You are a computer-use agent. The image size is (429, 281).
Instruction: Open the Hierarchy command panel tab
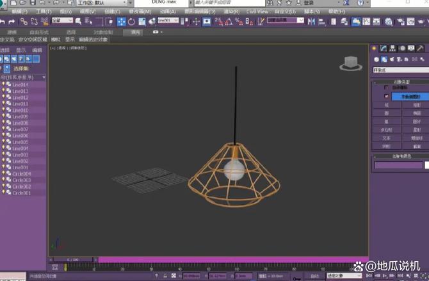coord(393,49)
